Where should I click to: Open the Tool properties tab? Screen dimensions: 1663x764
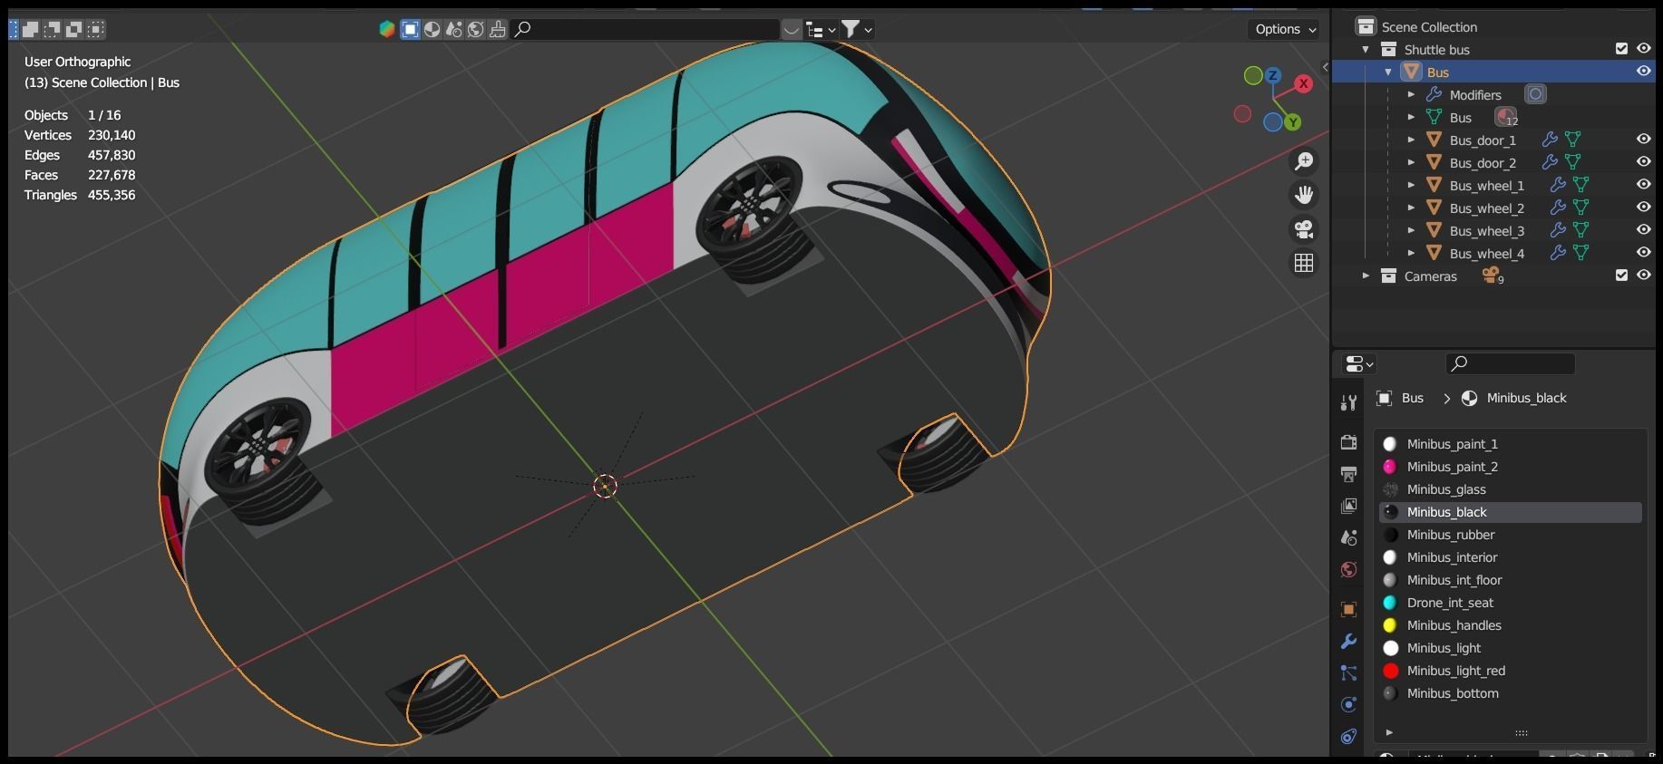pos(1348,403)
